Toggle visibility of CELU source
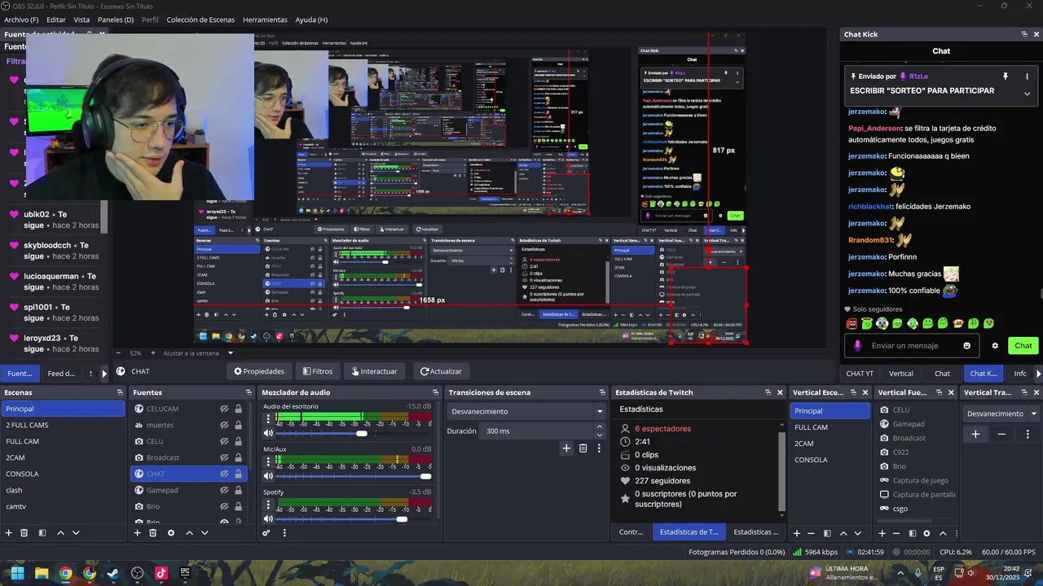Image resolution: width=1043 pixels, height=586 pixels. point(223,441)
